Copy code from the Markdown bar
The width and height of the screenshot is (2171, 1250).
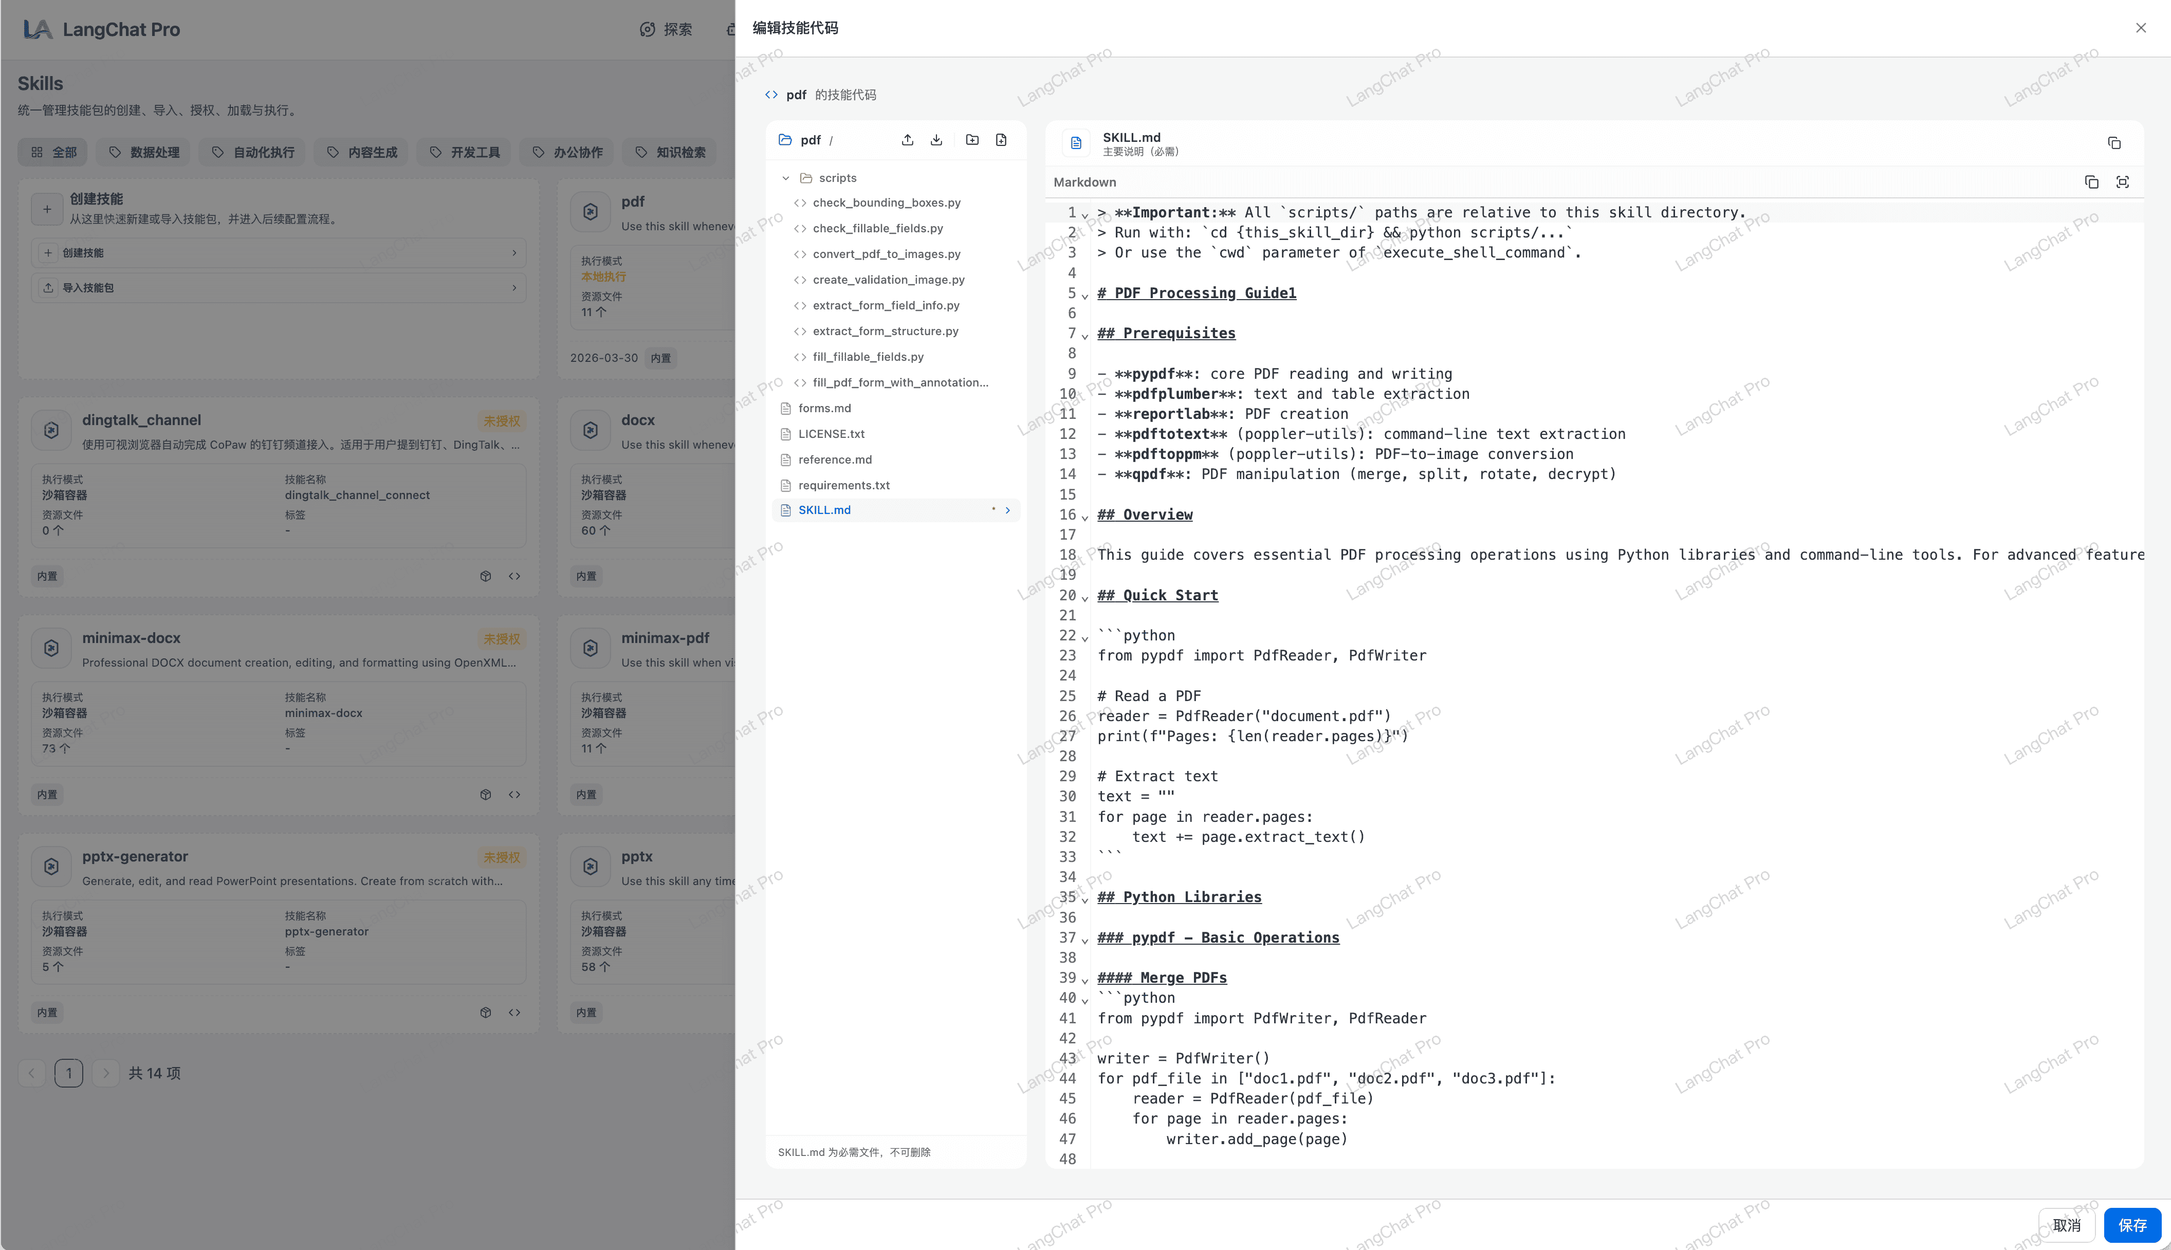(x=2091, y=182)
